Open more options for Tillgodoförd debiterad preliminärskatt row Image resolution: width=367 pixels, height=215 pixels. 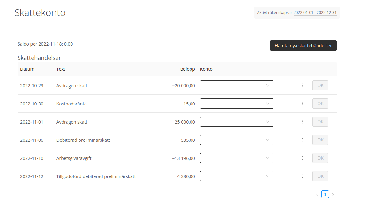(x=302, y=176)
